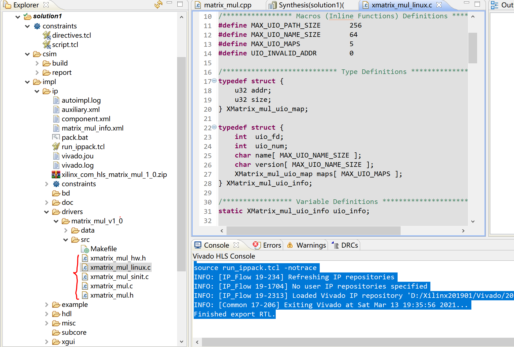Viewport: 514px width, 347px height.
Task: Expand the build folder
Action: [37, 63]
